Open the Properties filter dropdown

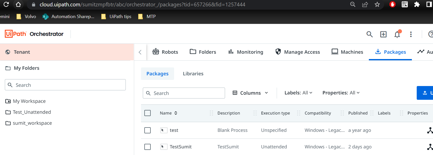coord(341,93)
